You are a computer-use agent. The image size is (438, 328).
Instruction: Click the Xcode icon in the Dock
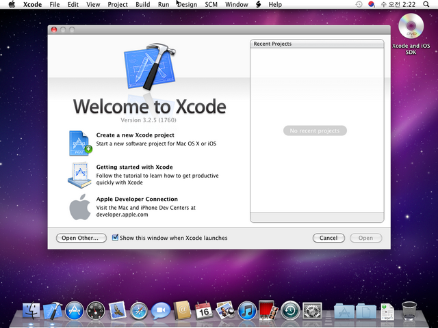(53, 310)
